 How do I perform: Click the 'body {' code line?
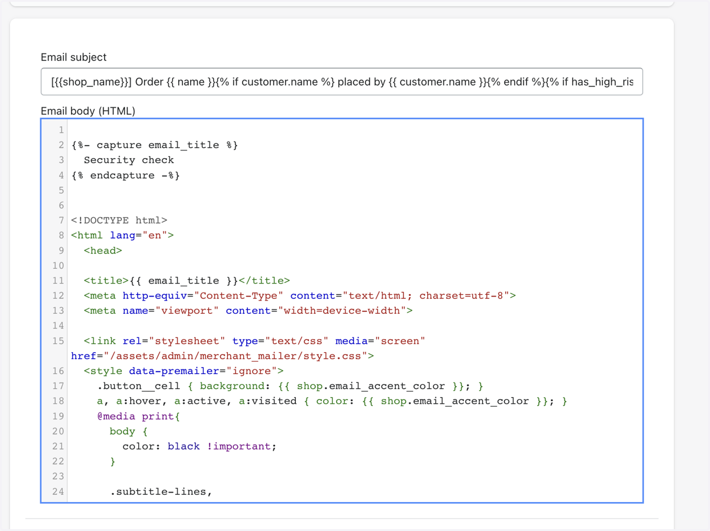pyautogui.click(x=129, y=431)
